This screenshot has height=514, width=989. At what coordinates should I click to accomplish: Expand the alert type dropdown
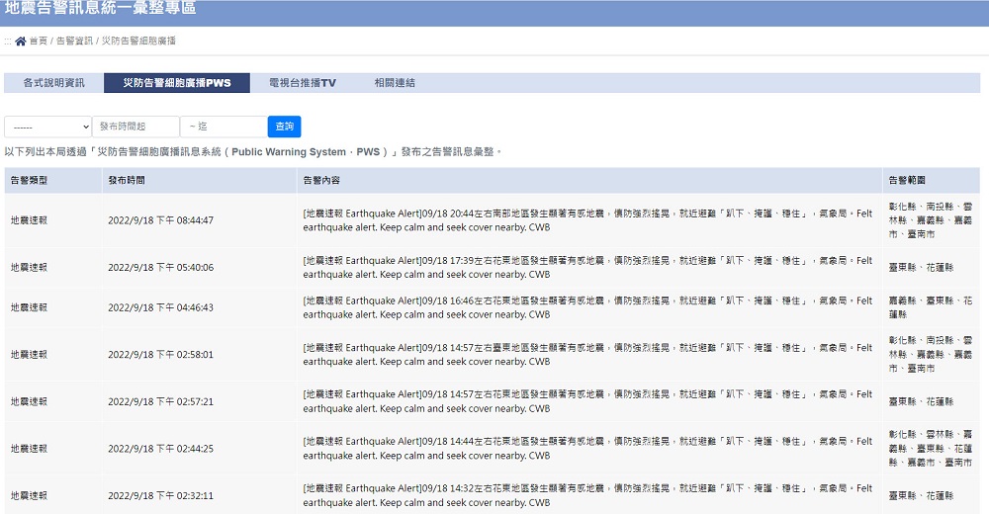tap(47, 127)
